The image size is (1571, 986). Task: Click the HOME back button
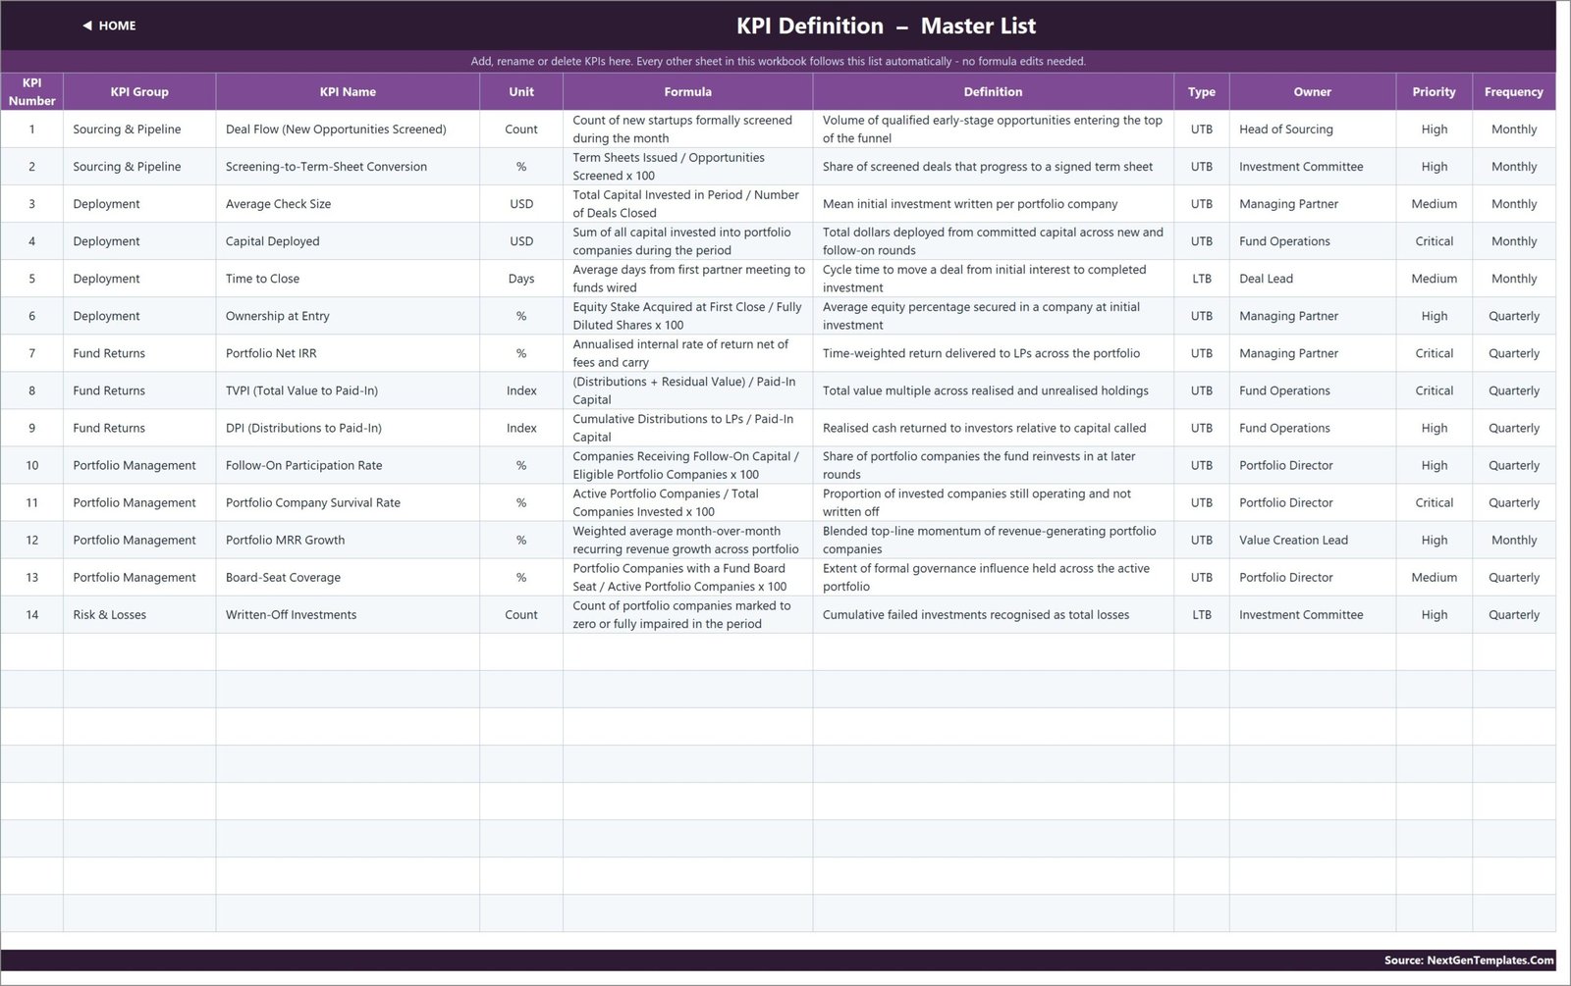tap(109, 26)
